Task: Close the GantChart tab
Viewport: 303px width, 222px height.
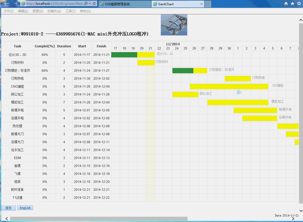Action: [x=202, y=4]
